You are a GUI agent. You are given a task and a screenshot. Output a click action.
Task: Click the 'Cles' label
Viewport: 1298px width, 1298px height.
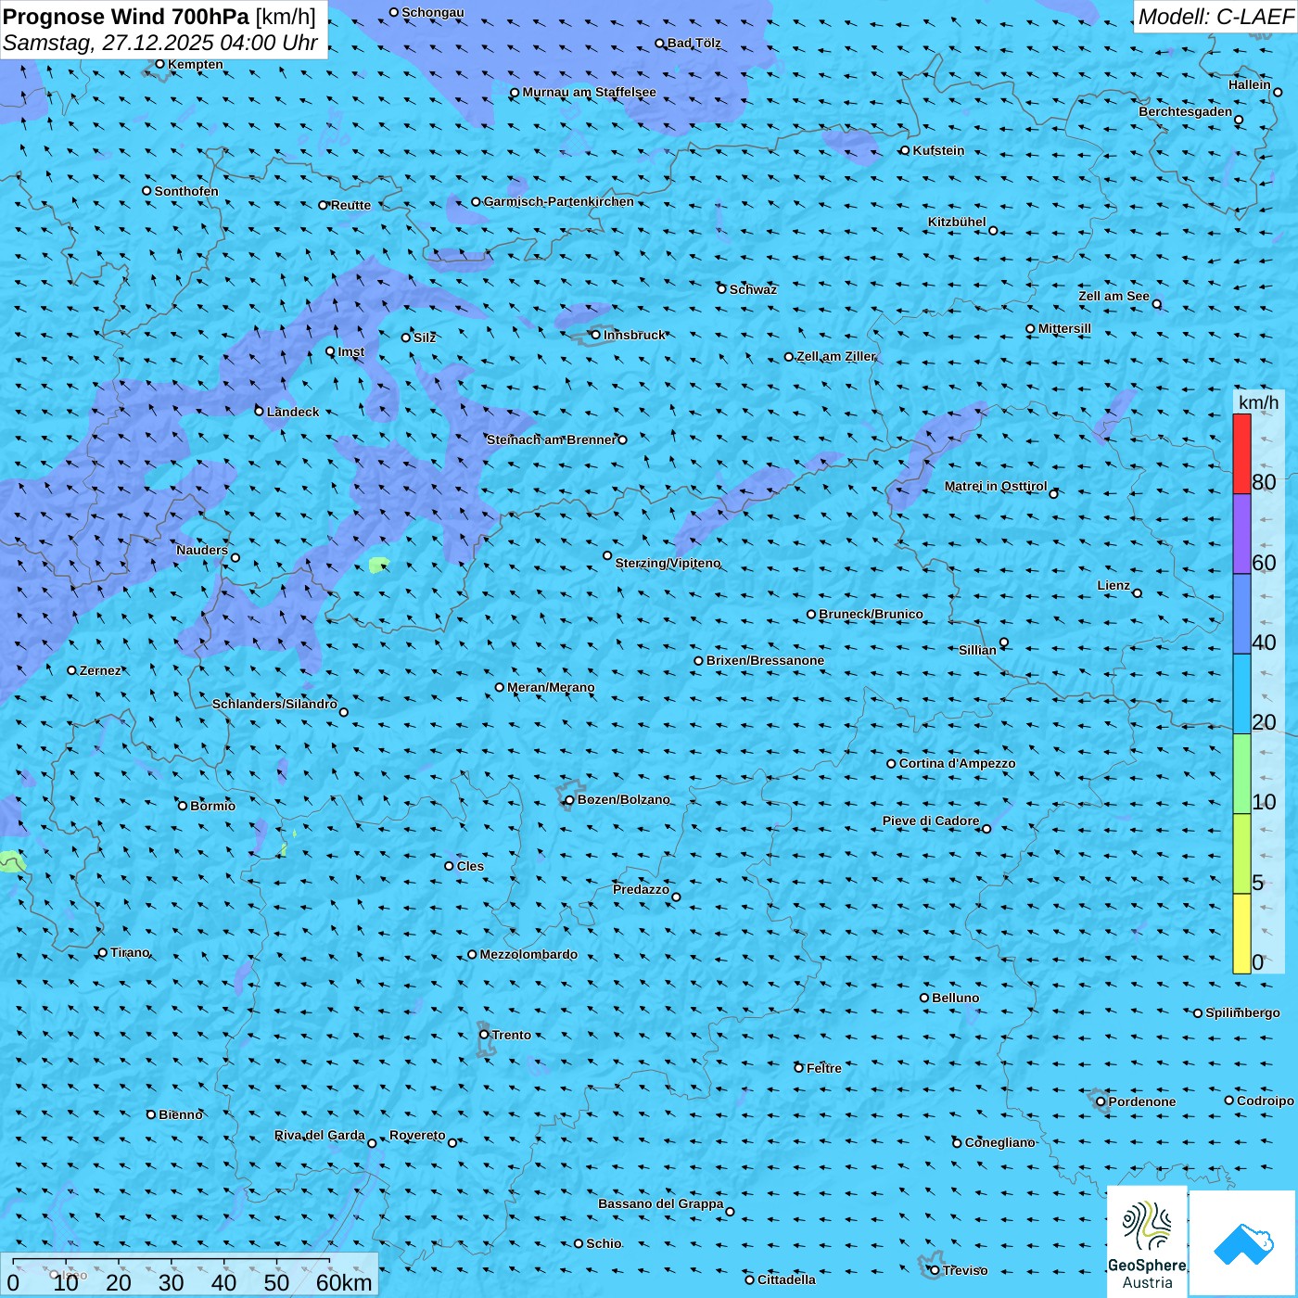470,866
